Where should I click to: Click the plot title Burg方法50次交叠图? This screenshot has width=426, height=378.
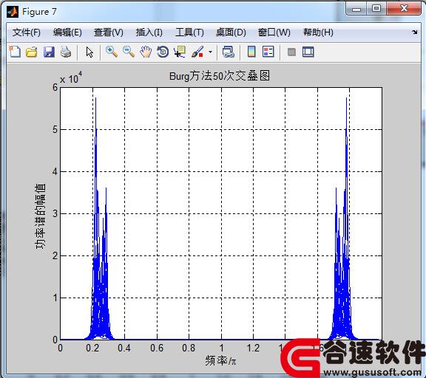click(220, 76)
